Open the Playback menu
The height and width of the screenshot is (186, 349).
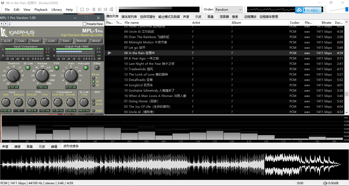[41, 9]
